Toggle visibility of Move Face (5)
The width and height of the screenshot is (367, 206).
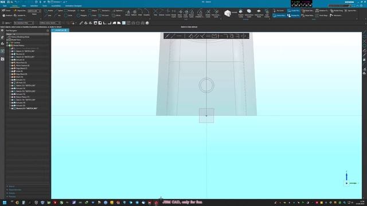pyautogui.click(x=12, y=62)
